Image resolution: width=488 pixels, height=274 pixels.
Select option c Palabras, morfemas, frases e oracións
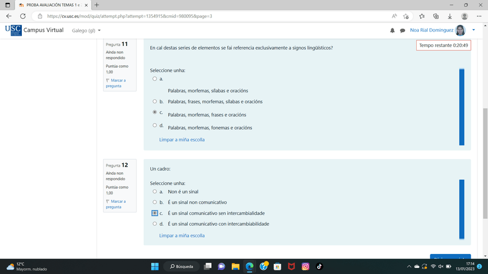pyautogui.click(x=155, y=112)
